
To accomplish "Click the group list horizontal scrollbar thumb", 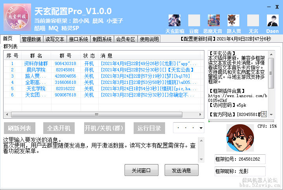I will click(x=97, y=114).
